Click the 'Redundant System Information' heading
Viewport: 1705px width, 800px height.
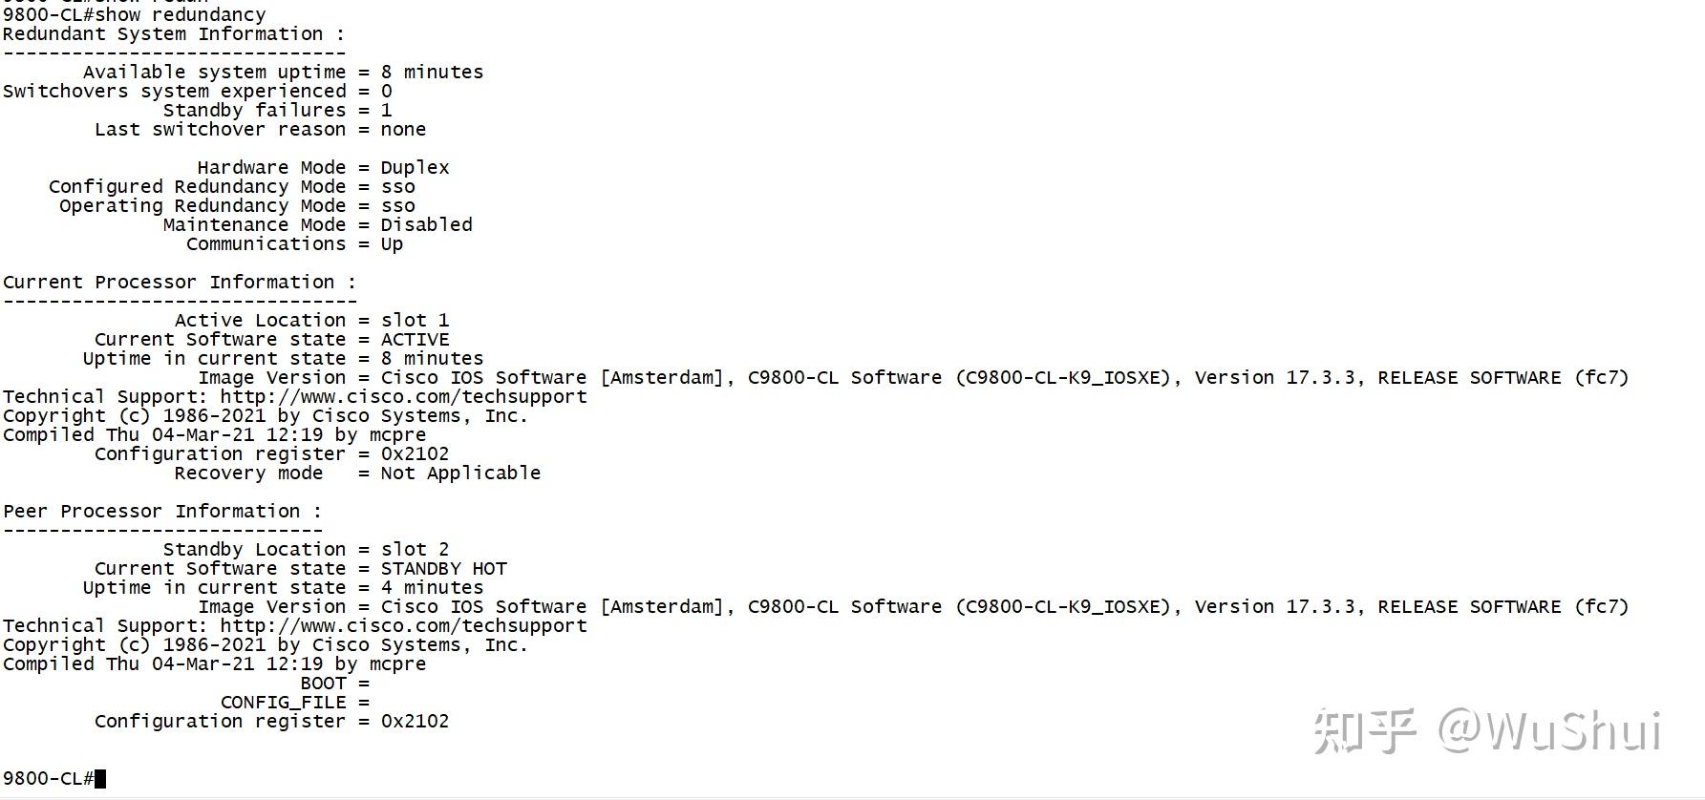[173, 34]
